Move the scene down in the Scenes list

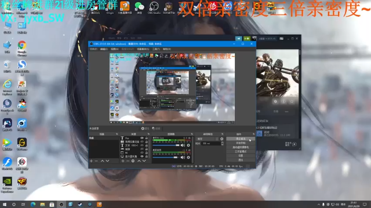[107, 161]
